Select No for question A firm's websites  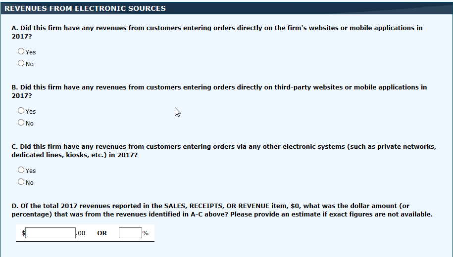(21, 63)
